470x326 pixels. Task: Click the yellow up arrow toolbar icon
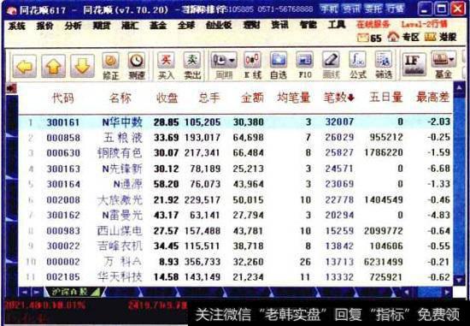[x=53, y=66]
